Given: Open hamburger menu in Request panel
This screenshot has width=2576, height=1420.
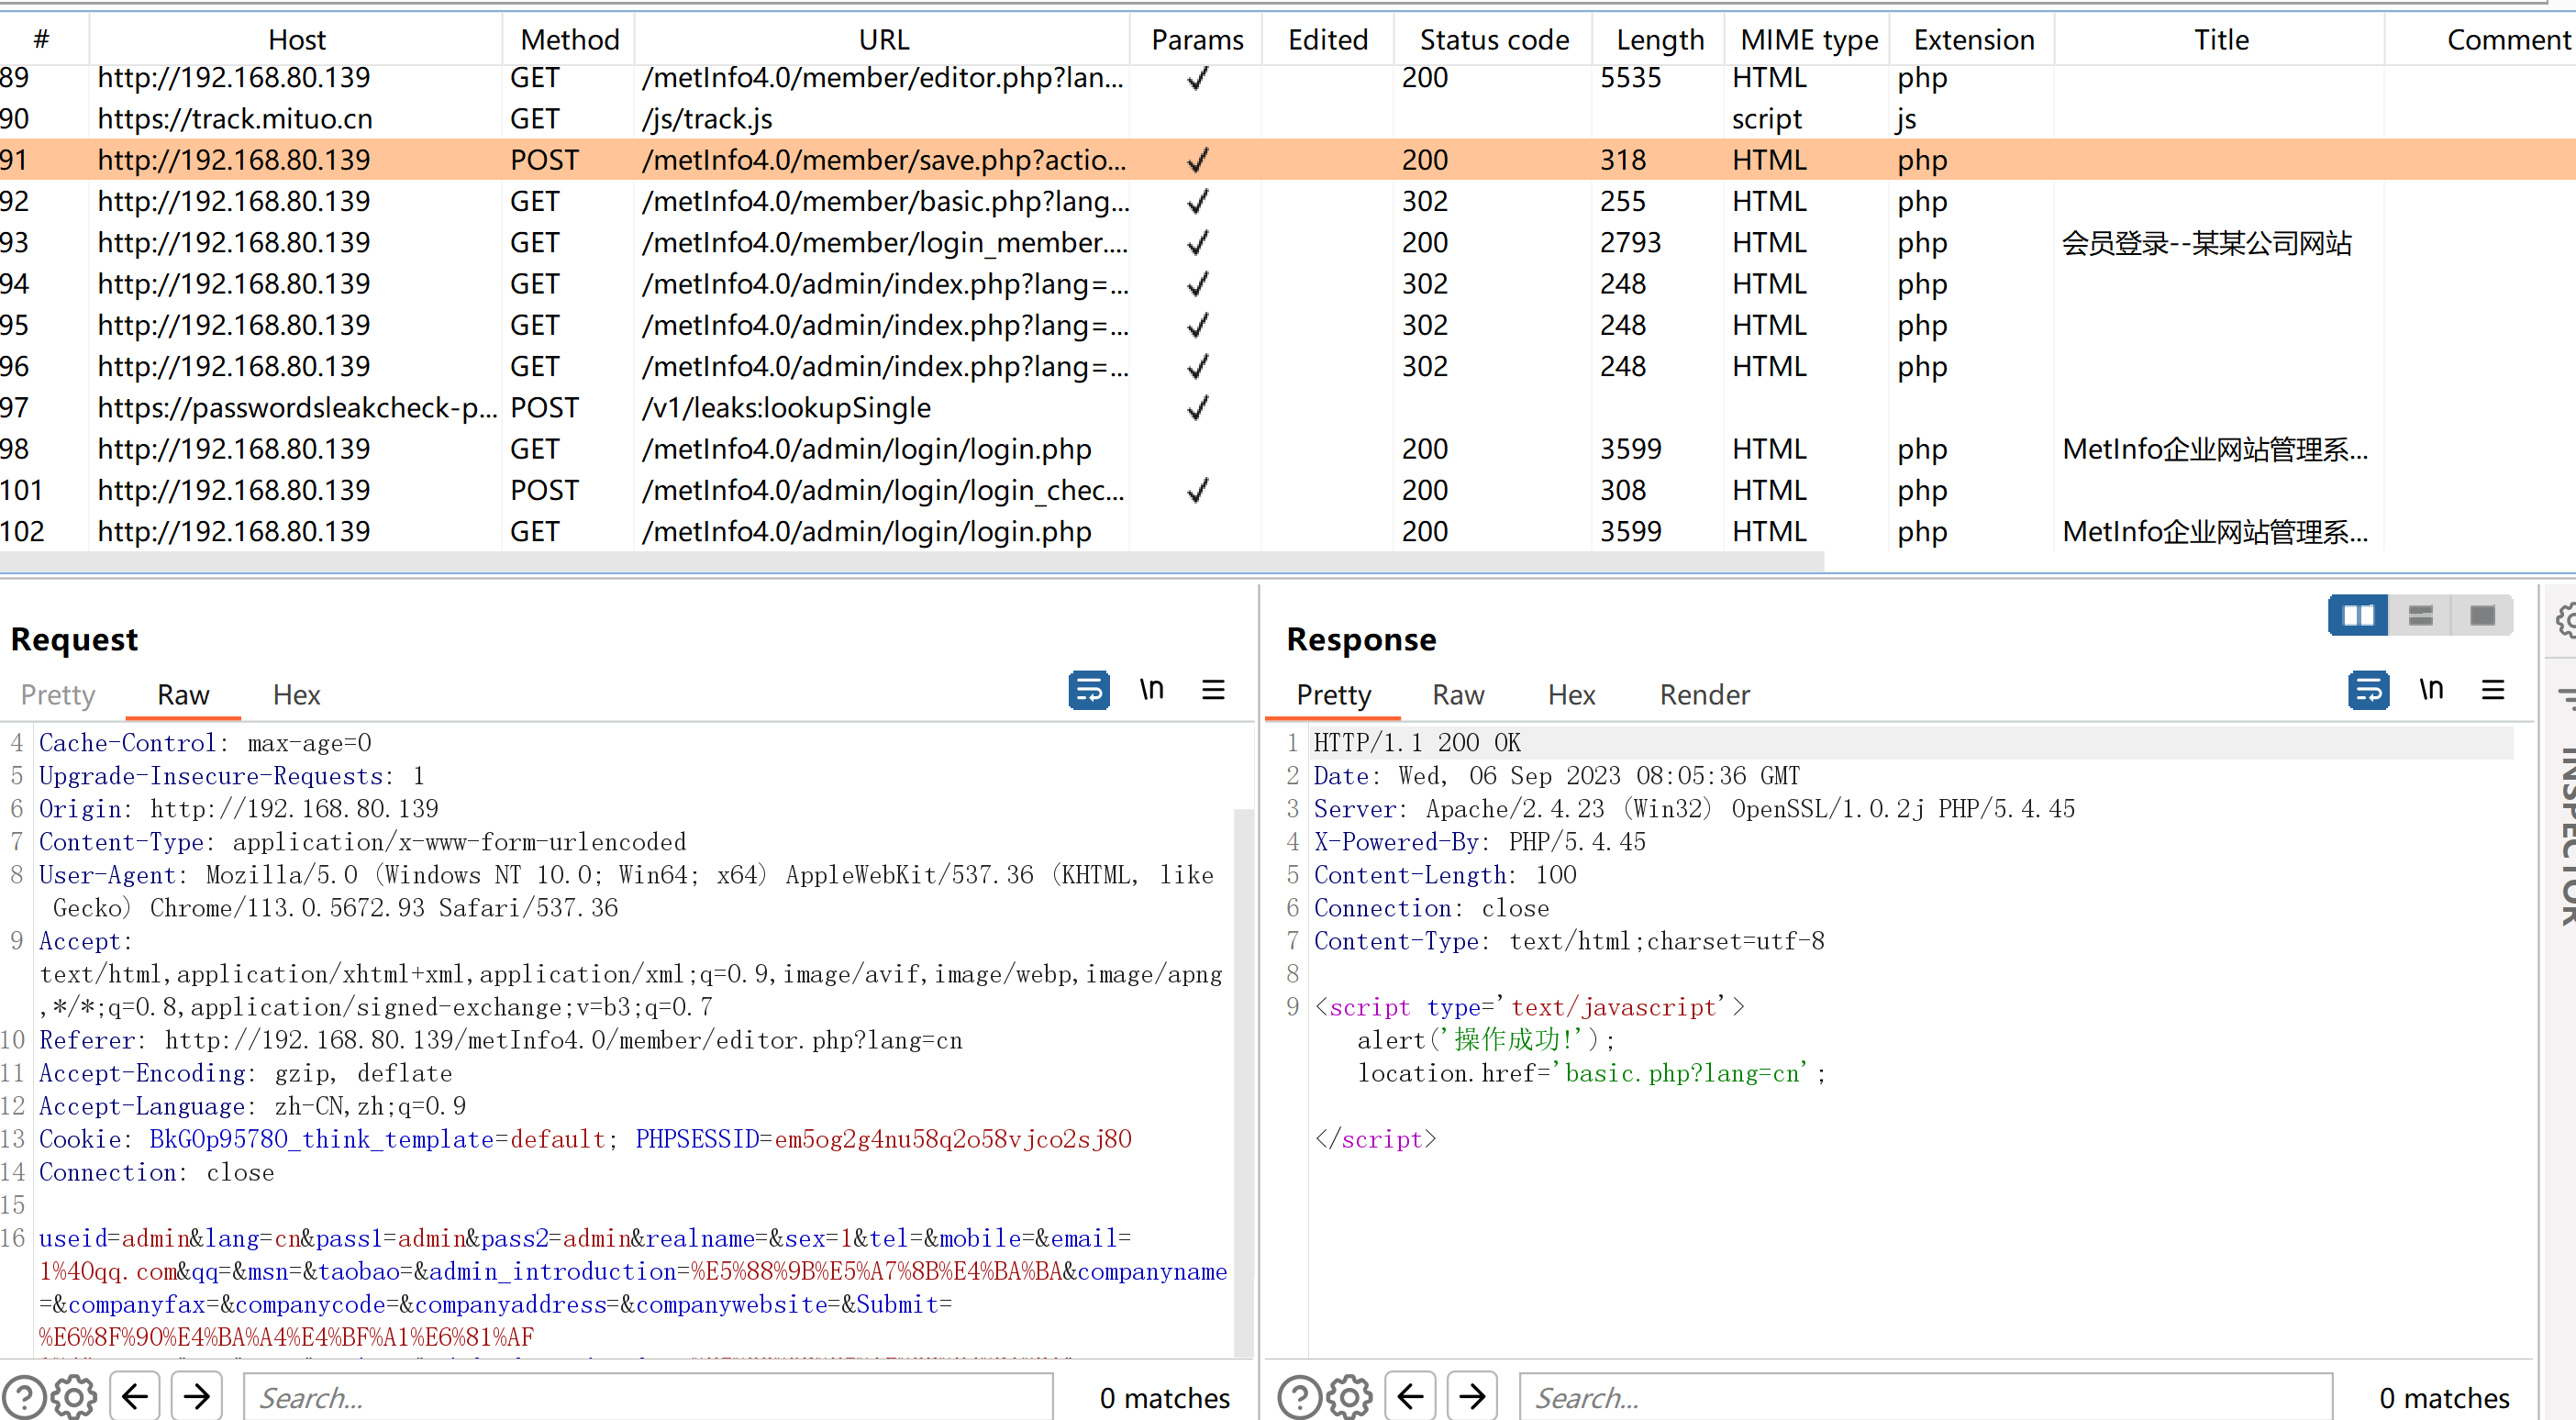Looking at the screenshot, I should (1213, 690).
